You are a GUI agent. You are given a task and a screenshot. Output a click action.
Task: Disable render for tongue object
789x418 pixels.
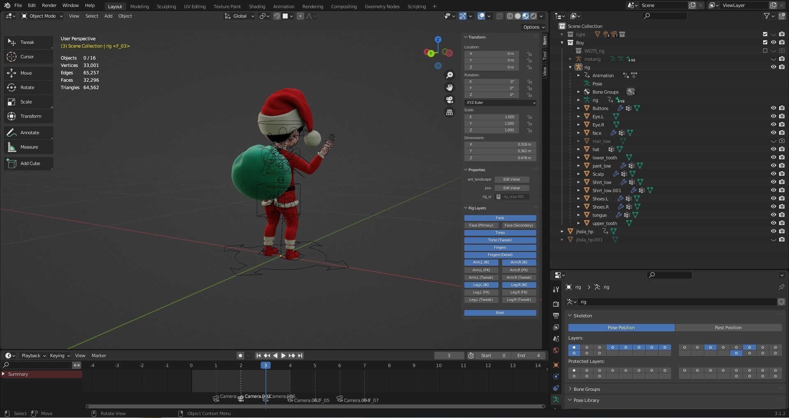click(781, 215)
